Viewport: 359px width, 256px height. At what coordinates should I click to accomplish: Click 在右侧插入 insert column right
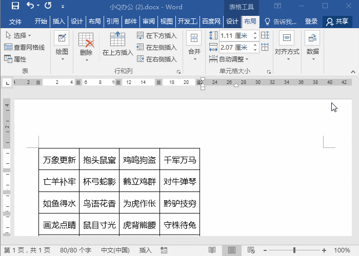click(157, 59)
